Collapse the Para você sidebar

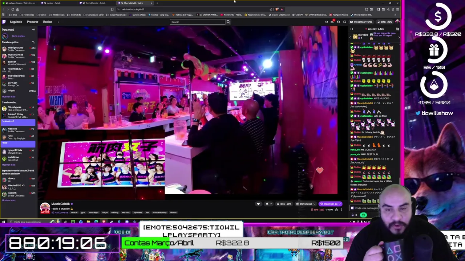33,30
